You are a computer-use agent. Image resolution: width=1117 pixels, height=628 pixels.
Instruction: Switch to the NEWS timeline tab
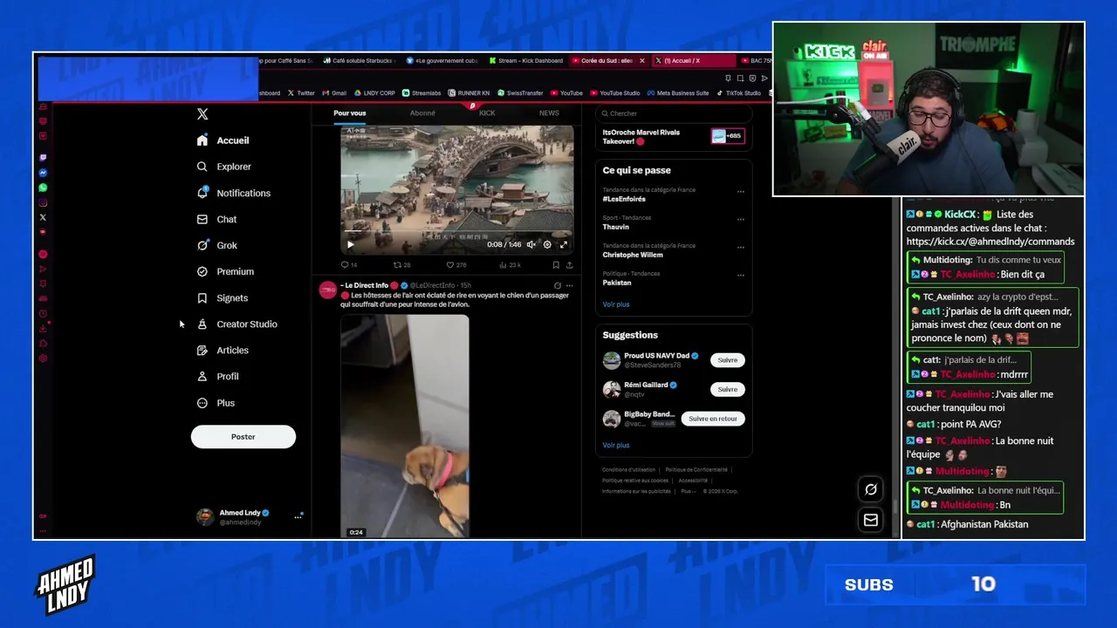tap(549, 113)
